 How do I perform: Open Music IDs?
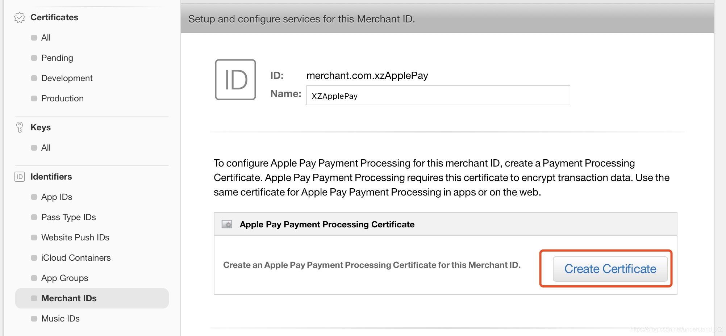[61, 319]
